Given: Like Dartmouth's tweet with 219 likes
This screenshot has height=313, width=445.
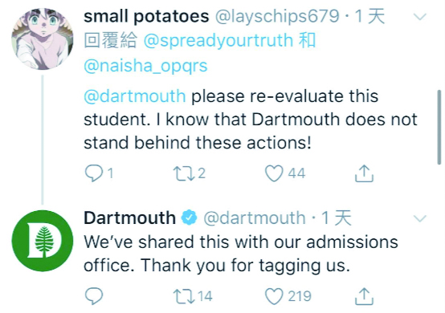Looking at the screenshot, I should 274,296.
